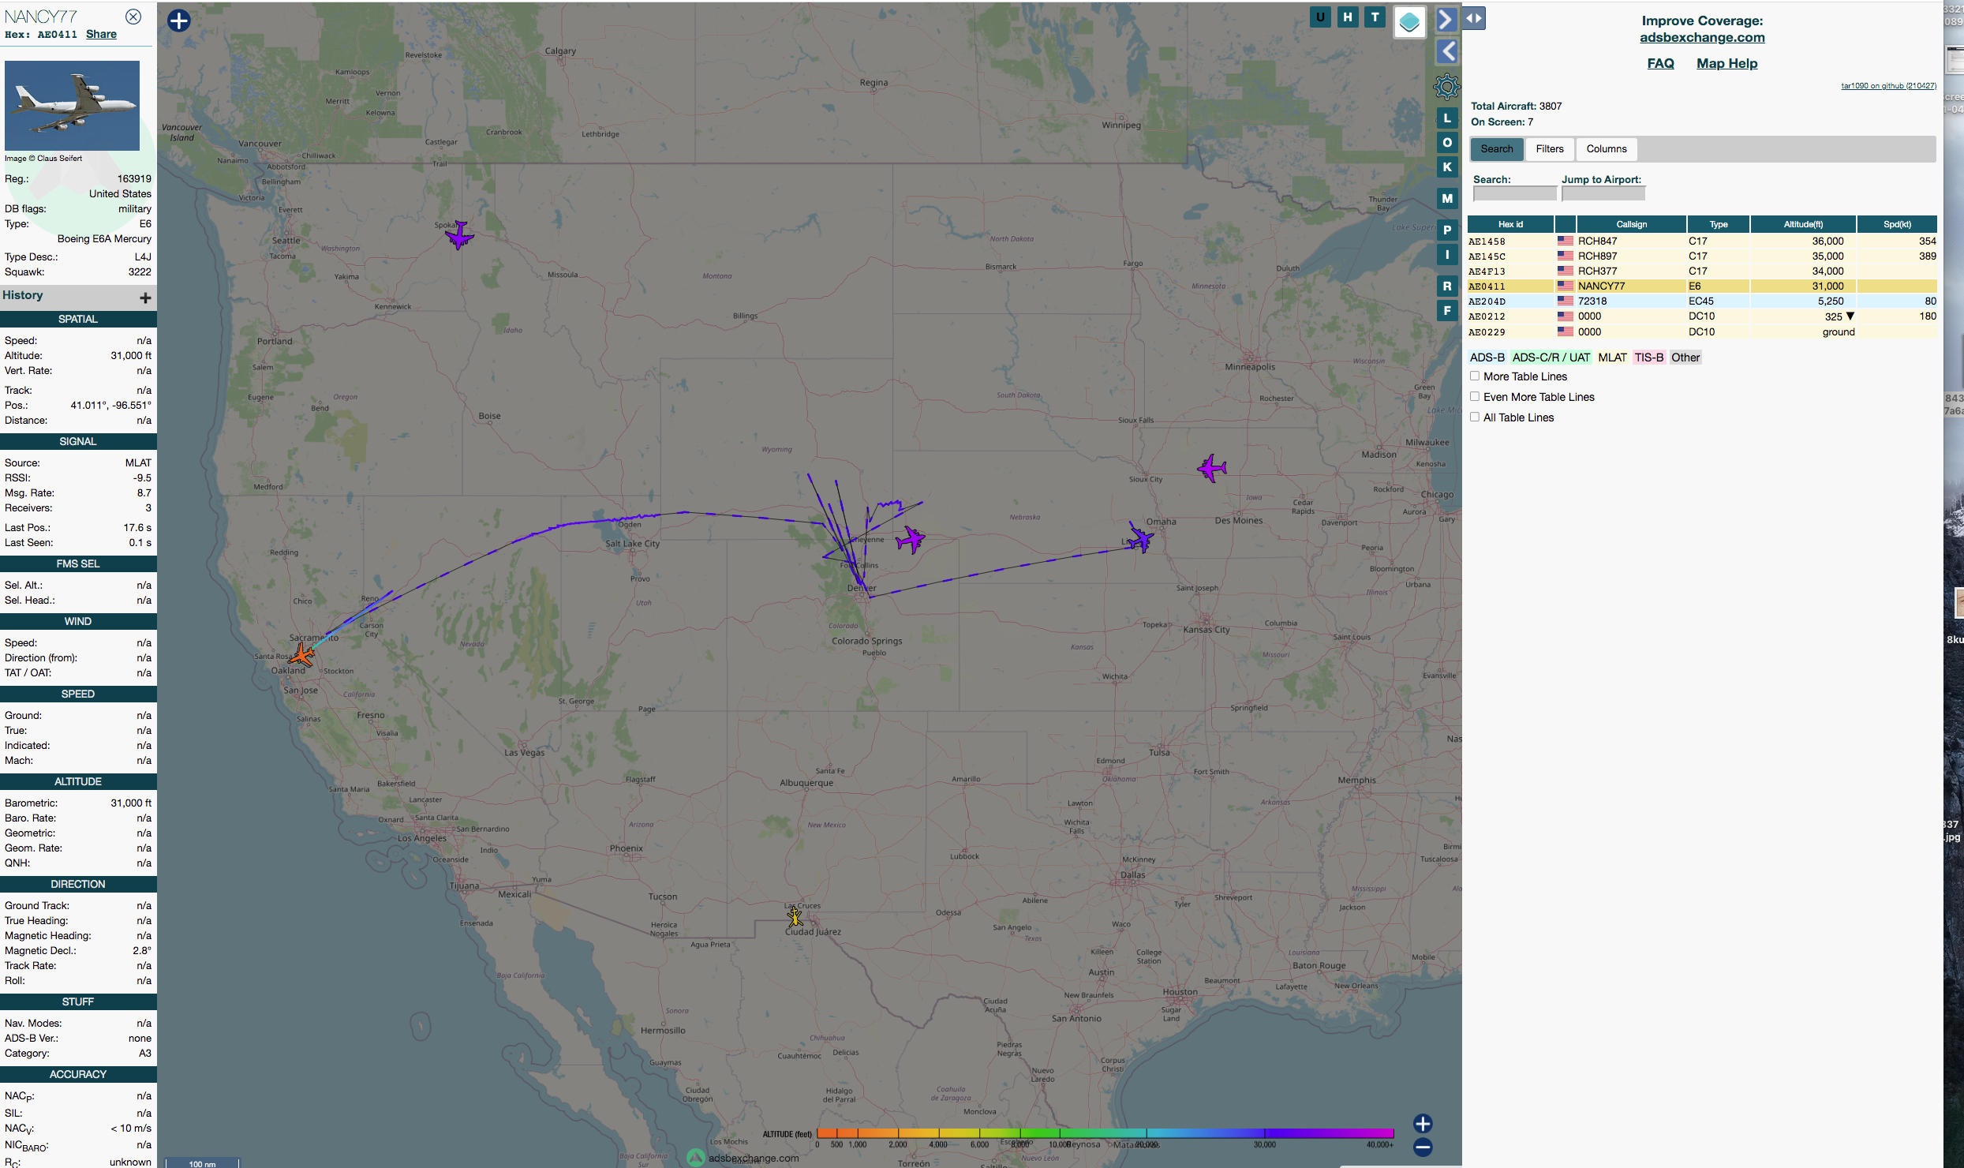The height and width of the screenshot is (1168, 1964).
Task: Select NANCY77 row in aircraft table
Action: point(1702,286)
